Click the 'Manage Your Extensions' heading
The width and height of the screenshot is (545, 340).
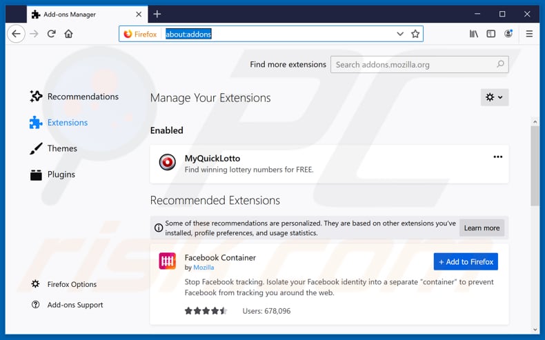tap(210, 98)
